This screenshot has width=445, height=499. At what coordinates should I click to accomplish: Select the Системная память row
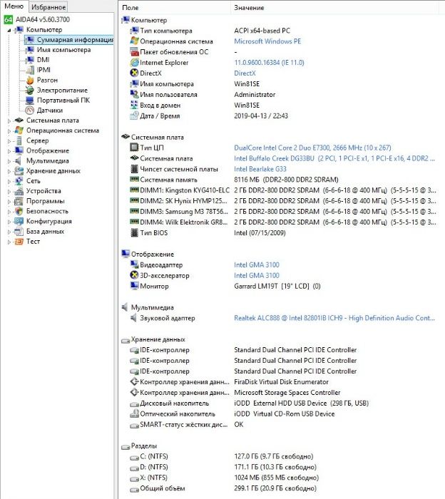[282, 180]
